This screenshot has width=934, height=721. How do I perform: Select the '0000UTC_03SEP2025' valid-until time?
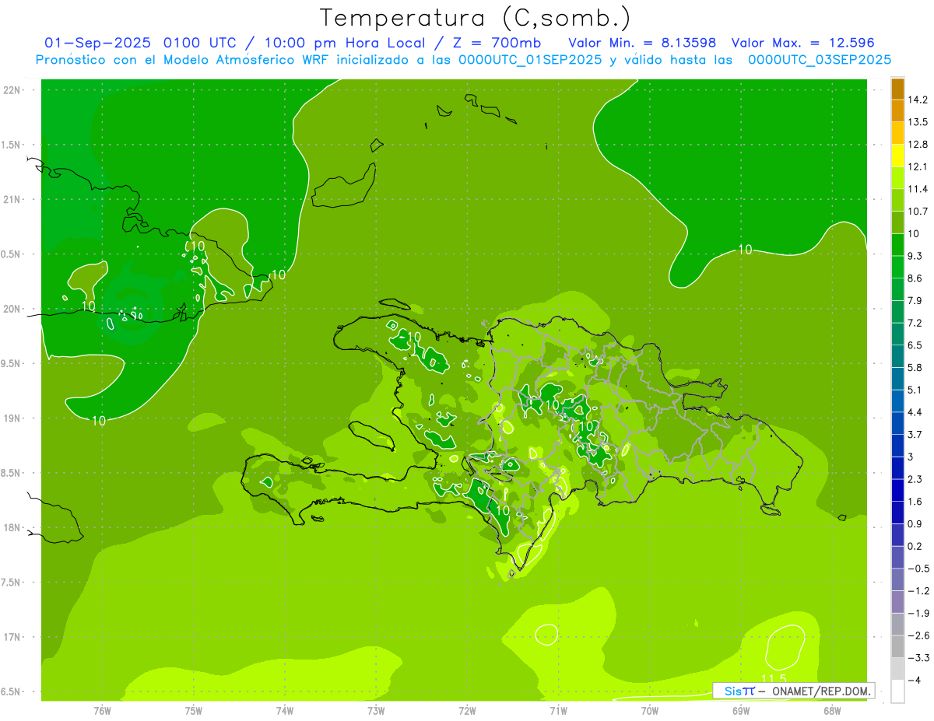click(819, 60)
